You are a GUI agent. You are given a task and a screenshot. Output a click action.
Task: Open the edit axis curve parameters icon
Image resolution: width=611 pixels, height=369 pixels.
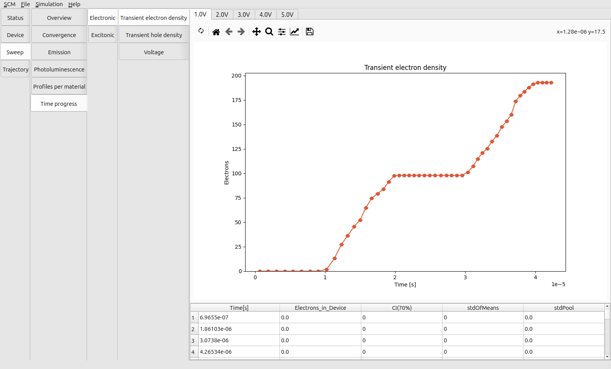pos(294,32)
